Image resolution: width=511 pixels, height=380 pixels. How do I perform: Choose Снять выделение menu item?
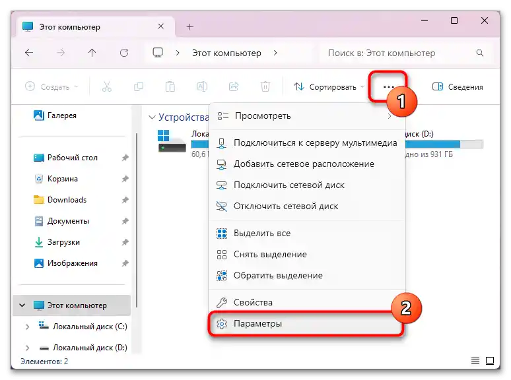[x=306, y=254]
